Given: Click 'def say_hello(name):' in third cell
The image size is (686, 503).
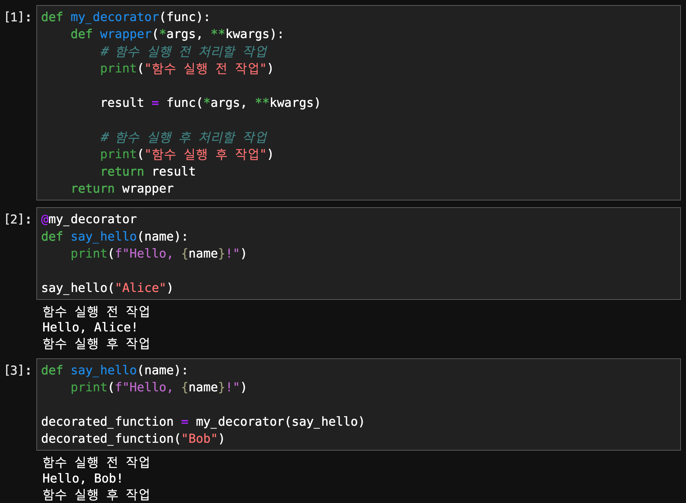Looking at the screenshot, I should tap(114, 370).
